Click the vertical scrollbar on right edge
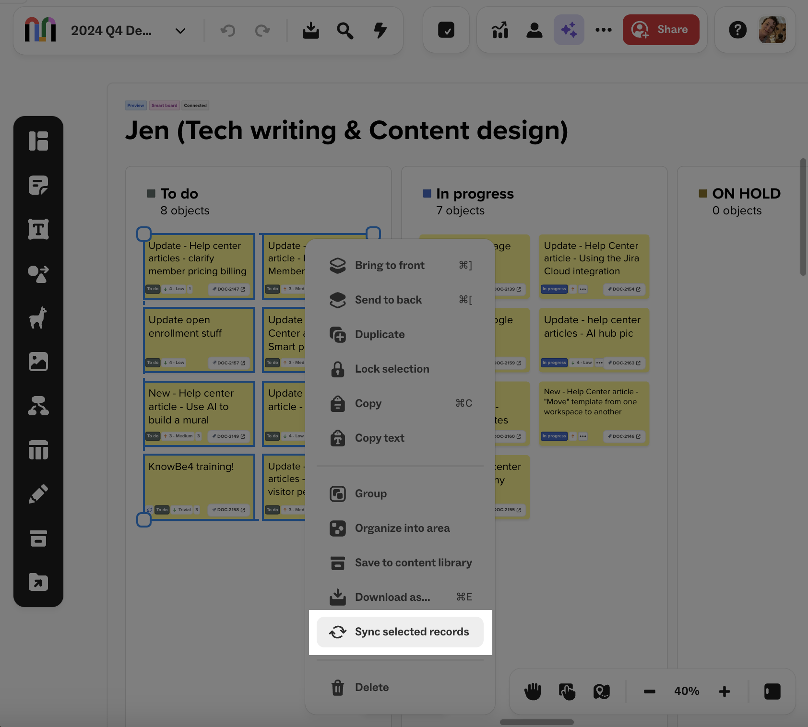This screenshot has width=808, height=727. pyautogui.click(x=803, y=217)
